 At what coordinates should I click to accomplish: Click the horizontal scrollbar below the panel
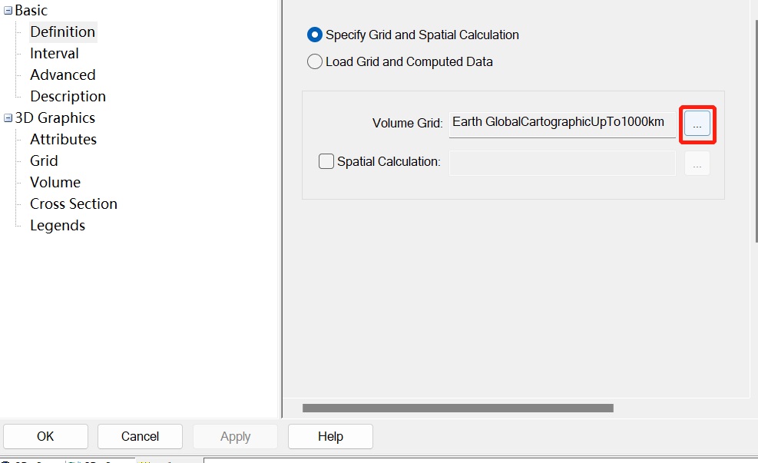point(458,408)
